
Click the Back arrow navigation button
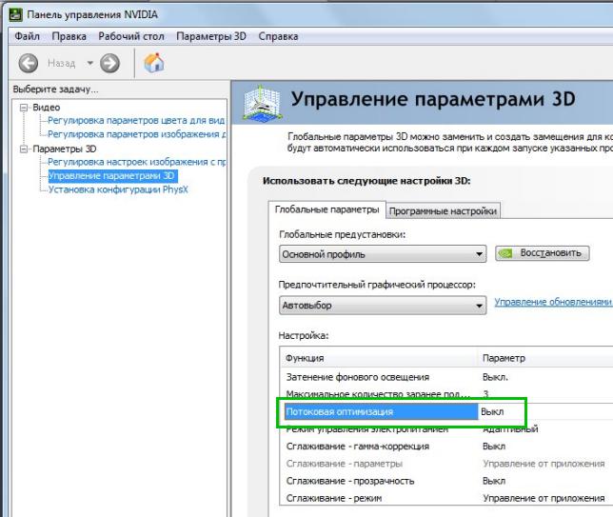coord(29,63)
